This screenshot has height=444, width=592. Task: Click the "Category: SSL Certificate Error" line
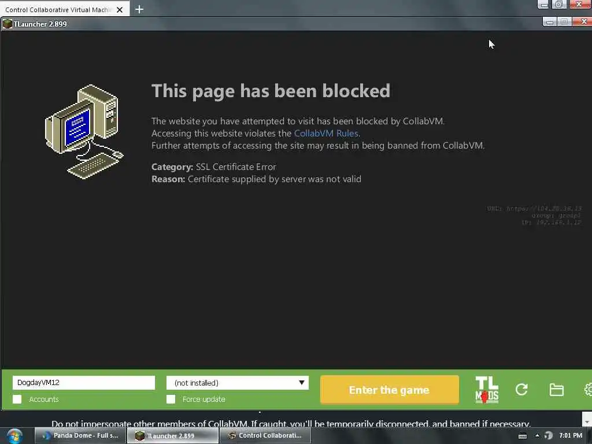point(214,167)
